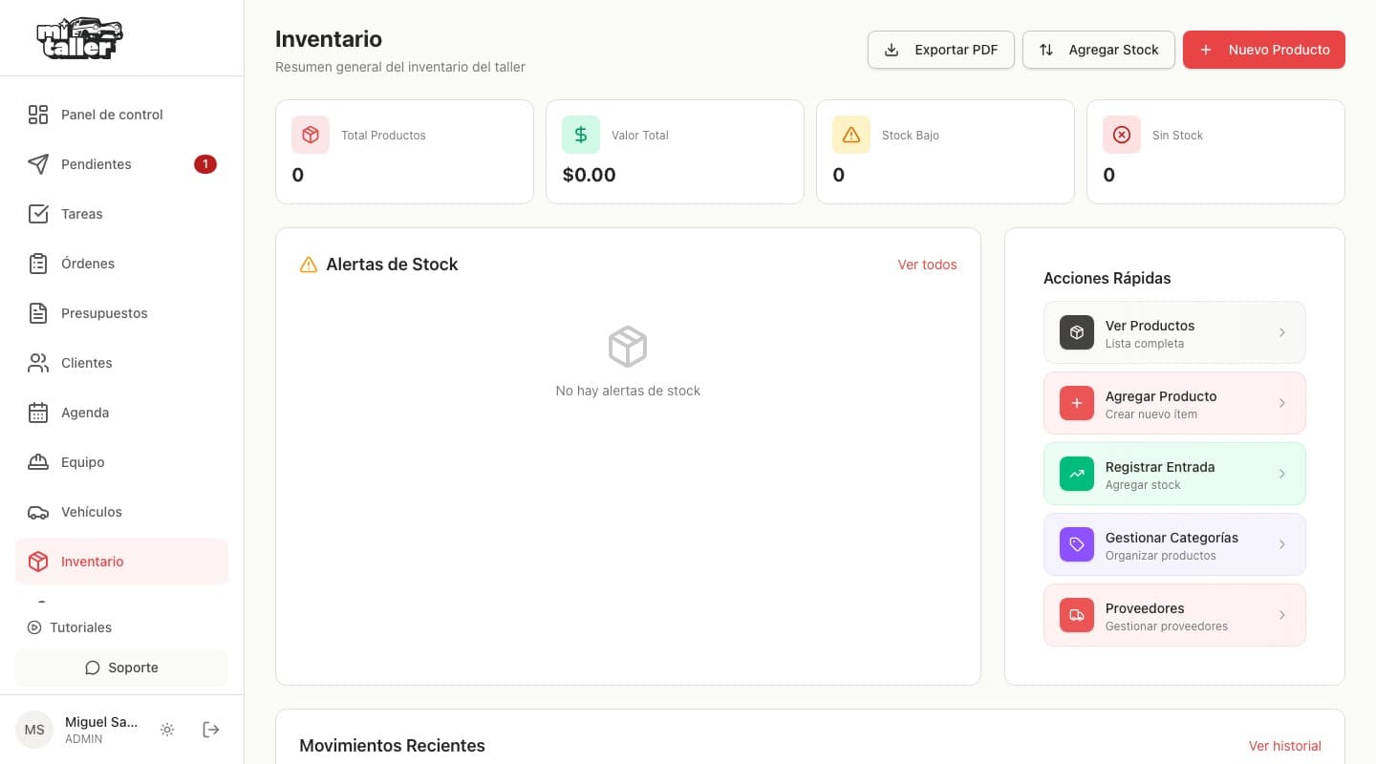Navigate to Clientes section

122,363
